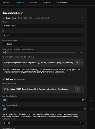95x129 pixels.
Task: Open the Woche Hoch ab clock picker
Action: tap(81, 123)
